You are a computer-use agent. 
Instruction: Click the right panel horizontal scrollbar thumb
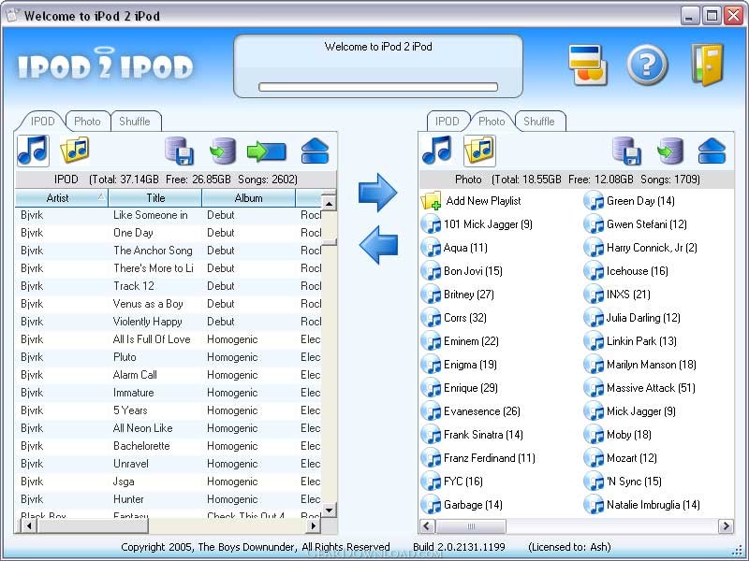tap(471, 526)
